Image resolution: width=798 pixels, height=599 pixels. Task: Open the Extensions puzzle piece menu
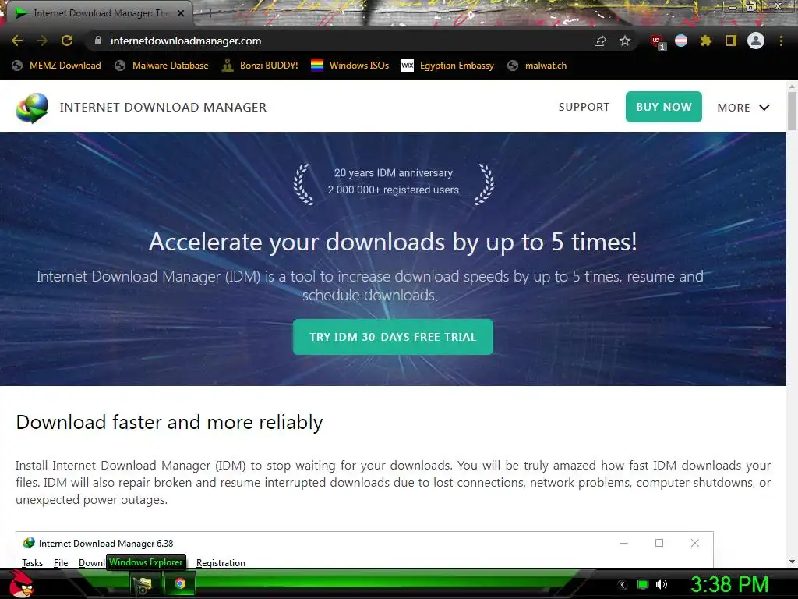706,41
